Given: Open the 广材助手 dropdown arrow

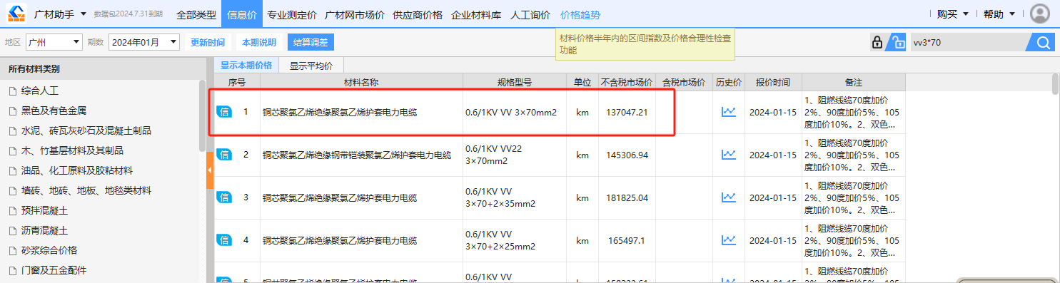Looking at the screenshot, I should pyautogui.click(x=84, y=14).
